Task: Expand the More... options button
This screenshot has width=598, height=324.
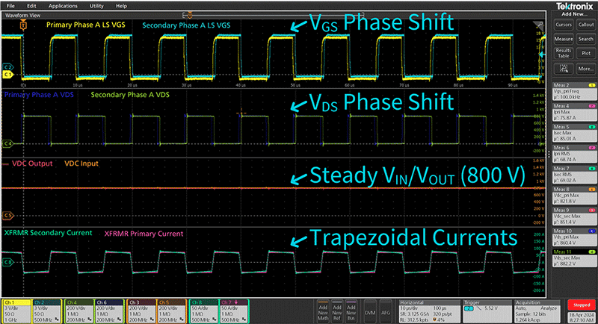Action: [x=585, y=68]
